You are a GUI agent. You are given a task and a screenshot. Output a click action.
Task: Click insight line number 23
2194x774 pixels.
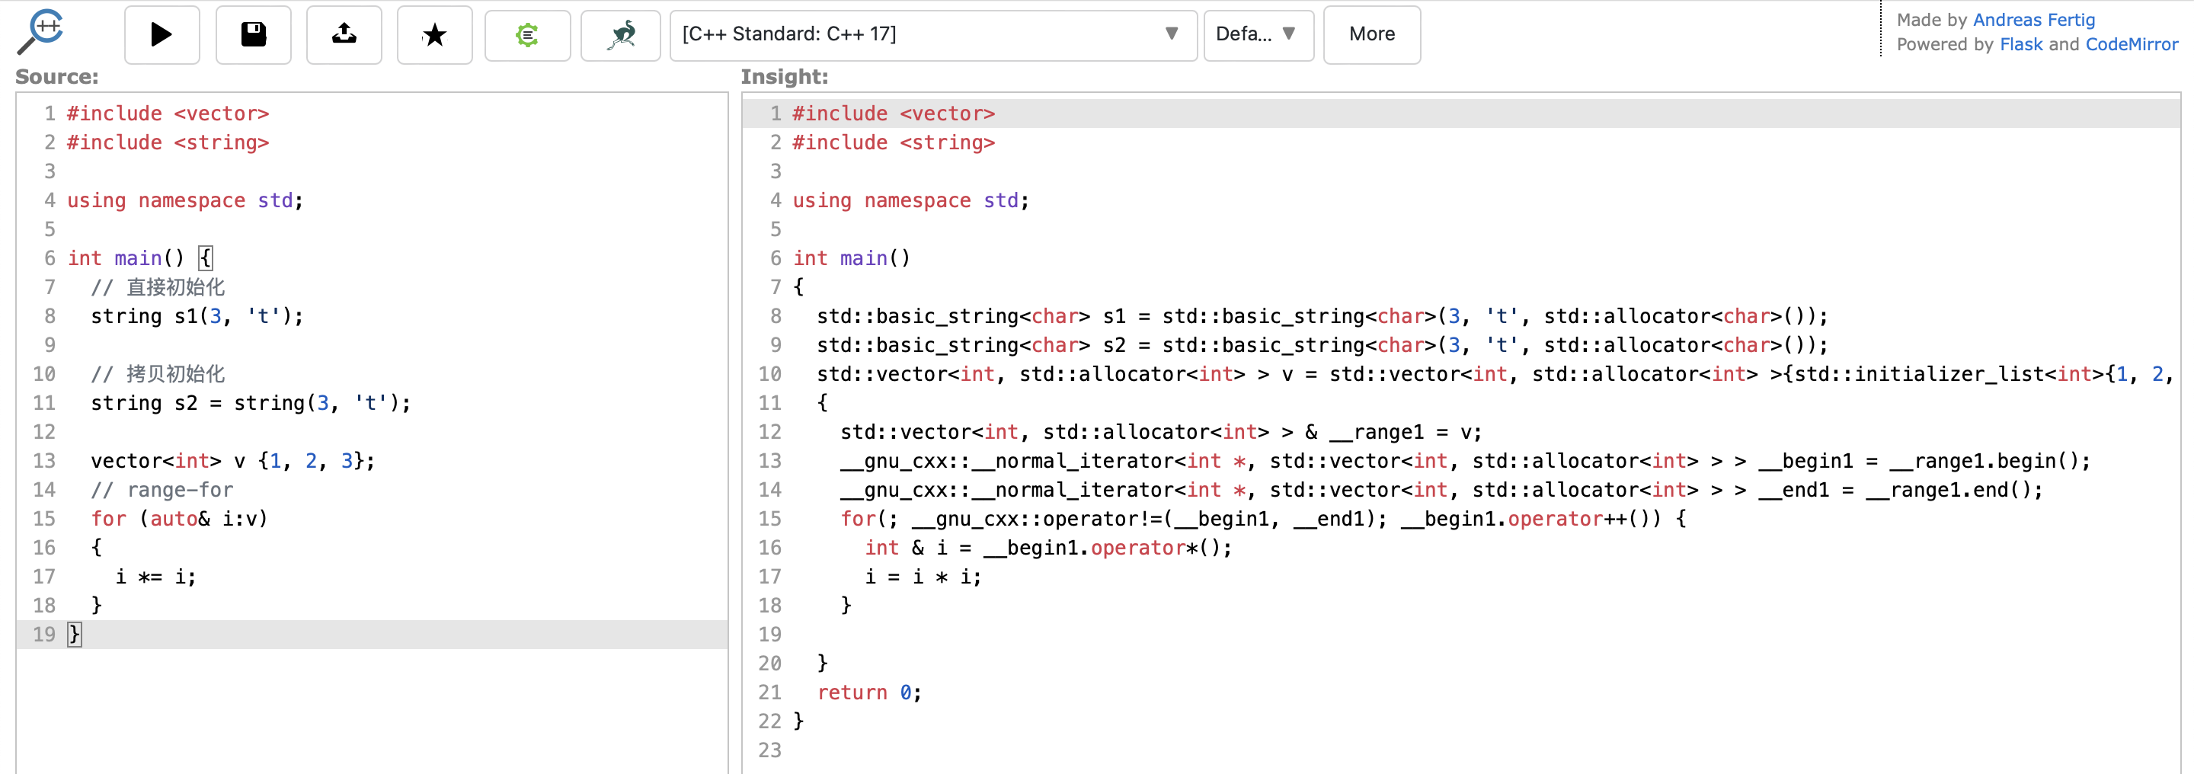tap(769, 750)
